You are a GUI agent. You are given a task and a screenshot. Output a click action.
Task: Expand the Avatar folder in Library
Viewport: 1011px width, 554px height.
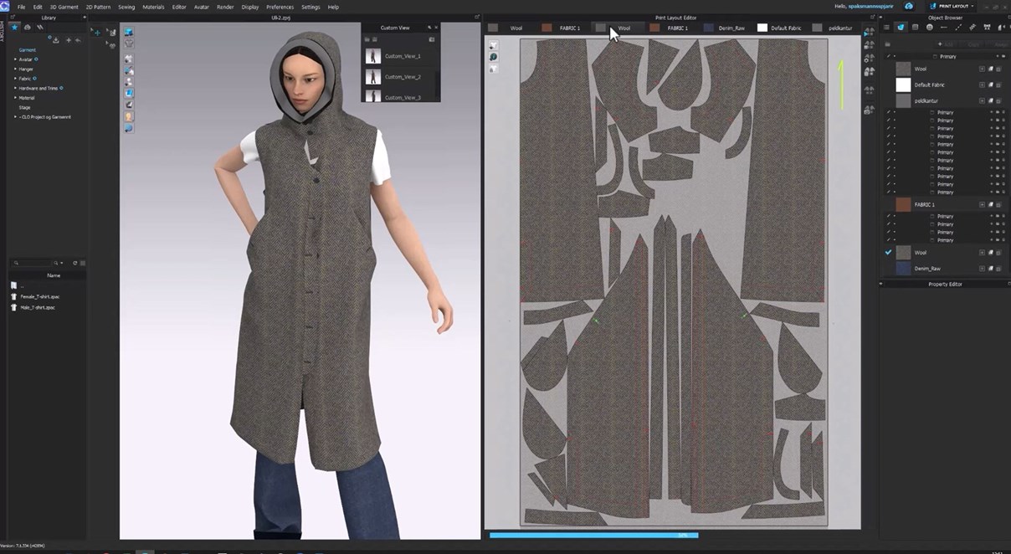tap(15, 59)
